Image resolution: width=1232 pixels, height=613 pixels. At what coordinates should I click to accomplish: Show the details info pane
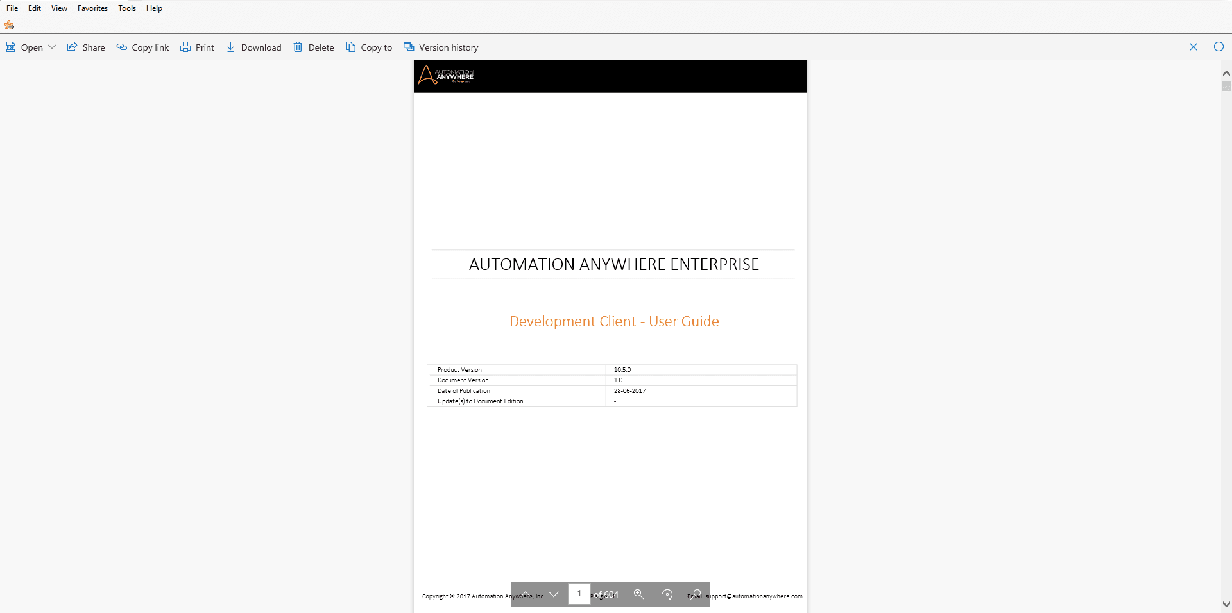pos(1219,47)
